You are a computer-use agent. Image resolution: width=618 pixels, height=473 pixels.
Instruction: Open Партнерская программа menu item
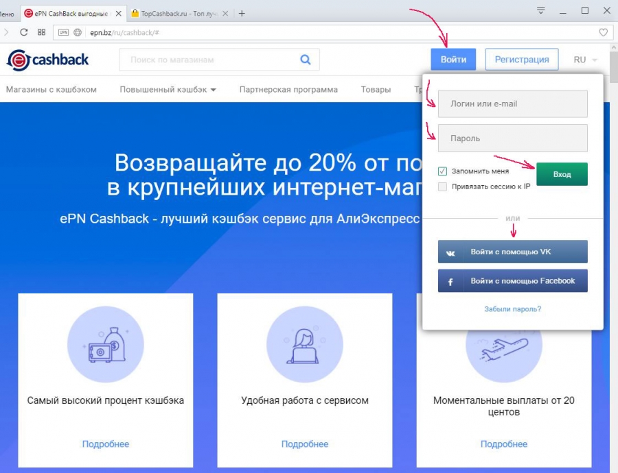coord(288,90)
